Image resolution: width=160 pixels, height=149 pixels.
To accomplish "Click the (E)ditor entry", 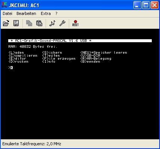I will (17, 59).
